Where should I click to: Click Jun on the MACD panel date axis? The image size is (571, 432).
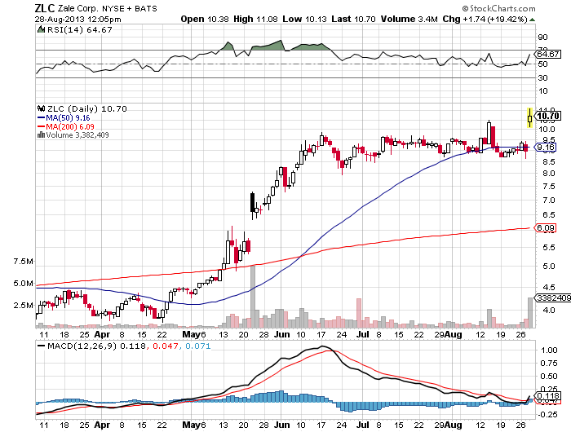coord(282,425)
